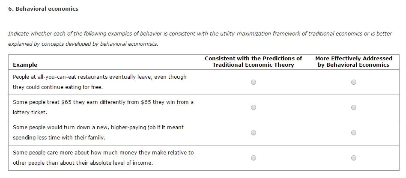Choose Traditional Theory for $65 lottery example

pos(254,107)
